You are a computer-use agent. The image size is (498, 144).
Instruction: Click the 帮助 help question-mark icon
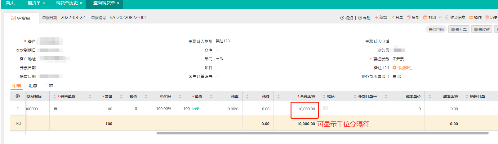pos(360,18)
